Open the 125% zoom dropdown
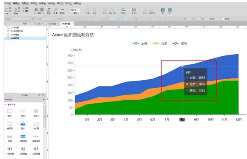This screenshot has height=159, width=247. [75, 10]
